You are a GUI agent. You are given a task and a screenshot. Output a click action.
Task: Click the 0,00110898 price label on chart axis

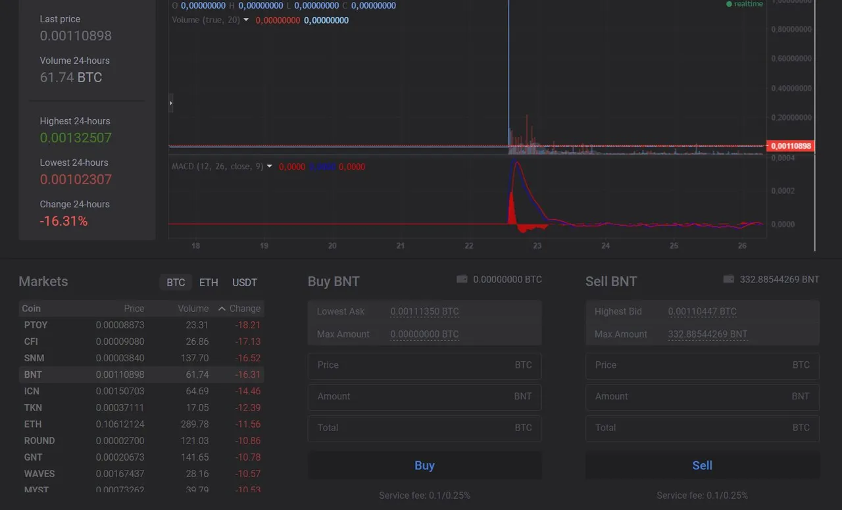[x=791, y=145]
